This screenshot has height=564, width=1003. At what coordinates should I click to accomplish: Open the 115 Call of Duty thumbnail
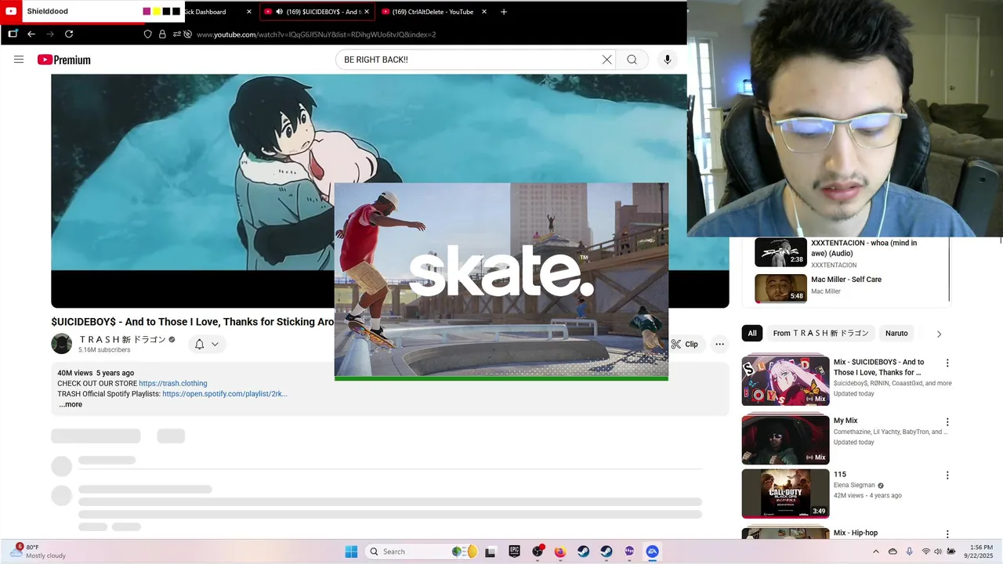click(x=785, y=493)
